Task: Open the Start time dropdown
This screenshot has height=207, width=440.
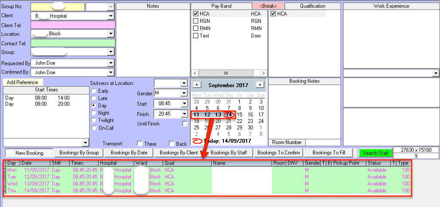Action: [184, 104]
